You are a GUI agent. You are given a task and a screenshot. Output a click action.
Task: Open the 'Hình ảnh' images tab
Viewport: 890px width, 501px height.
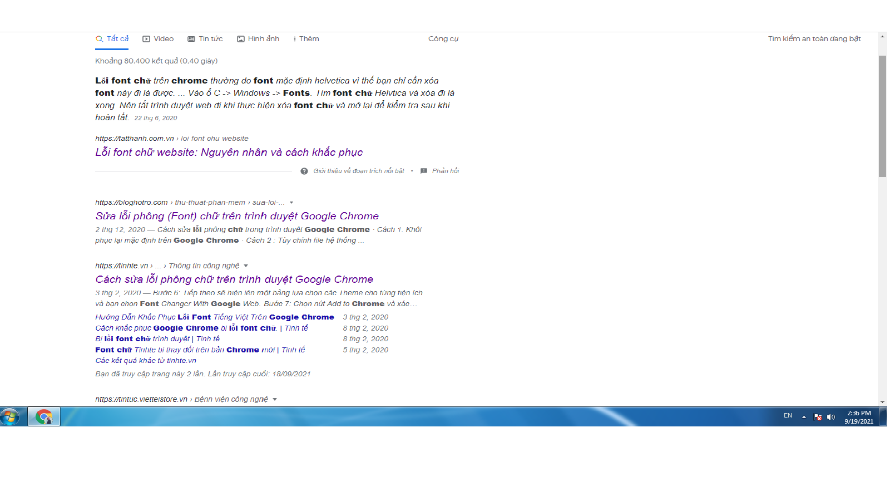pyautogui.click(x=258, y=39)
